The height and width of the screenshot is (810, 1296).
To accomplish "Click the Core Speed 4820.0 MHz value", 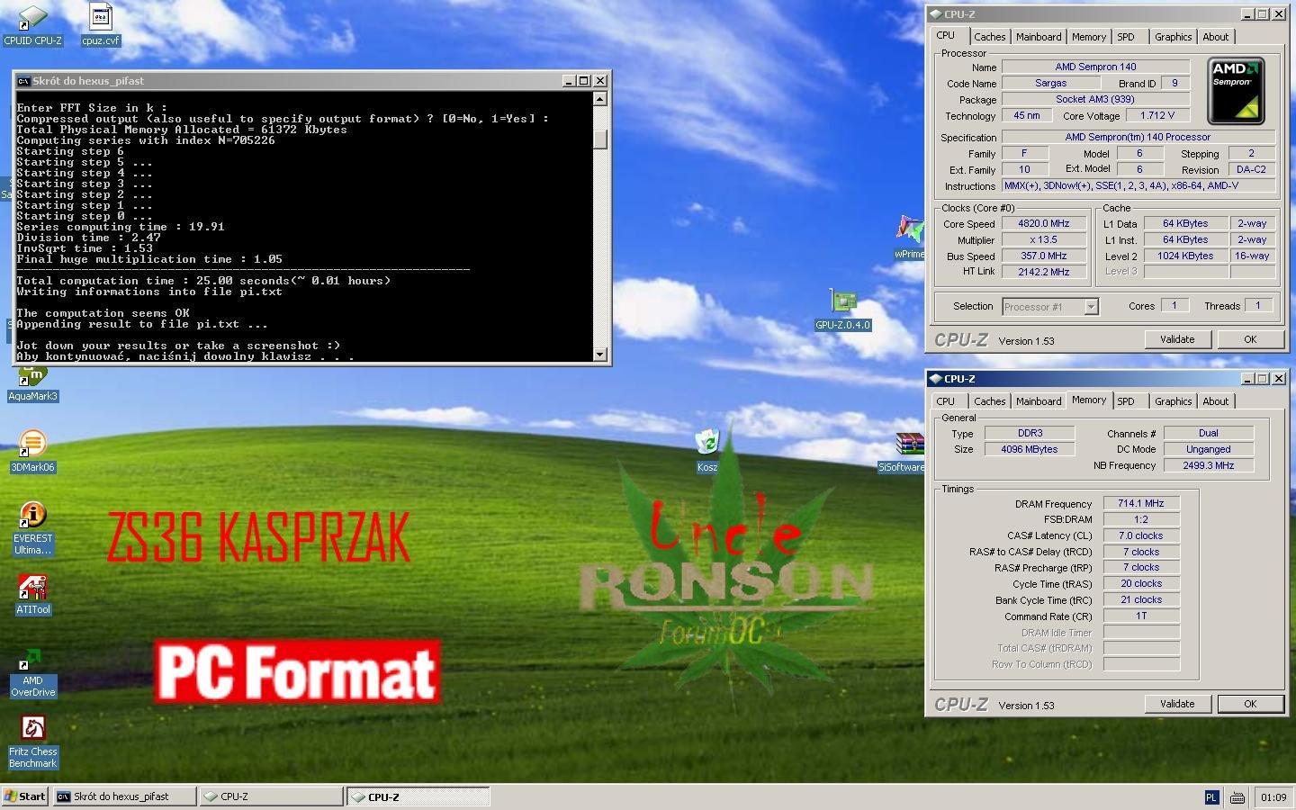I will (1043, 224).
